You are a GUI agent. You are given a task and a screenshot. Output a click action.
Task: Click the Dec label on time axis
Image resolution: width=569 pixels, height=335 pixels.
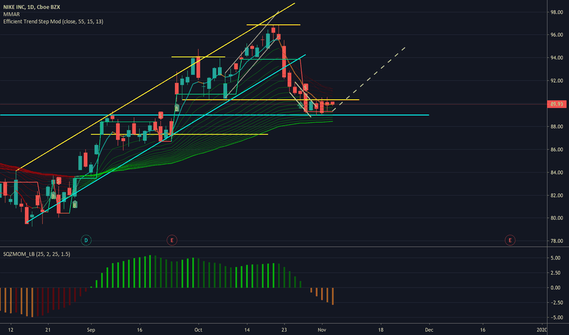point(429,330)
